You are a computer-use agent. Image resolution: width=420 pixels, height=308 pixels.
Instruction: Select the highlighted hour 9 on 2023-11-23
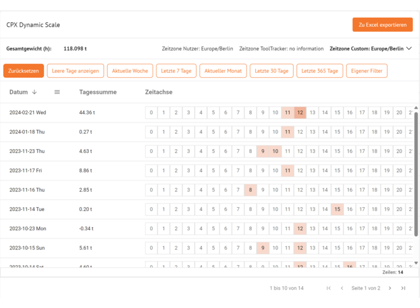[x=263, y=151]
